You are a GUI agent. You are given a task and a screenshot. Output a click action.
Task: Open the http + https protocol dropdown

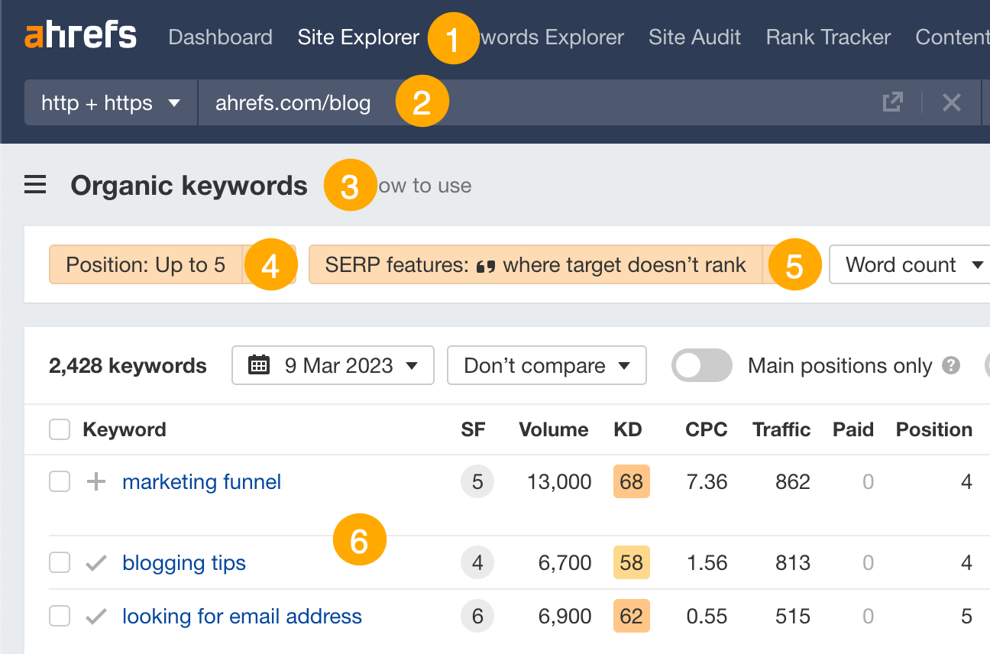click(110, 101)
